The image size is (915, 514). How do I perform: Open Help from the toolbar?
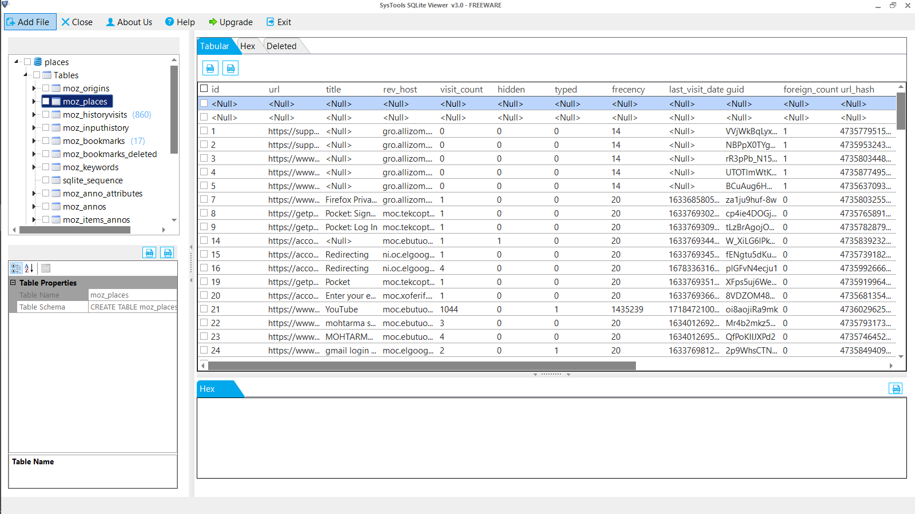point(180,22)
